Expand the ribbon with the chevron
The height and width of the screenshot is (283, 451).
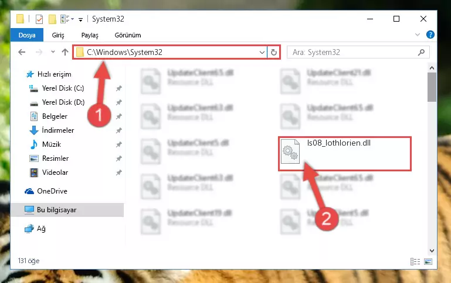(418, 34)
